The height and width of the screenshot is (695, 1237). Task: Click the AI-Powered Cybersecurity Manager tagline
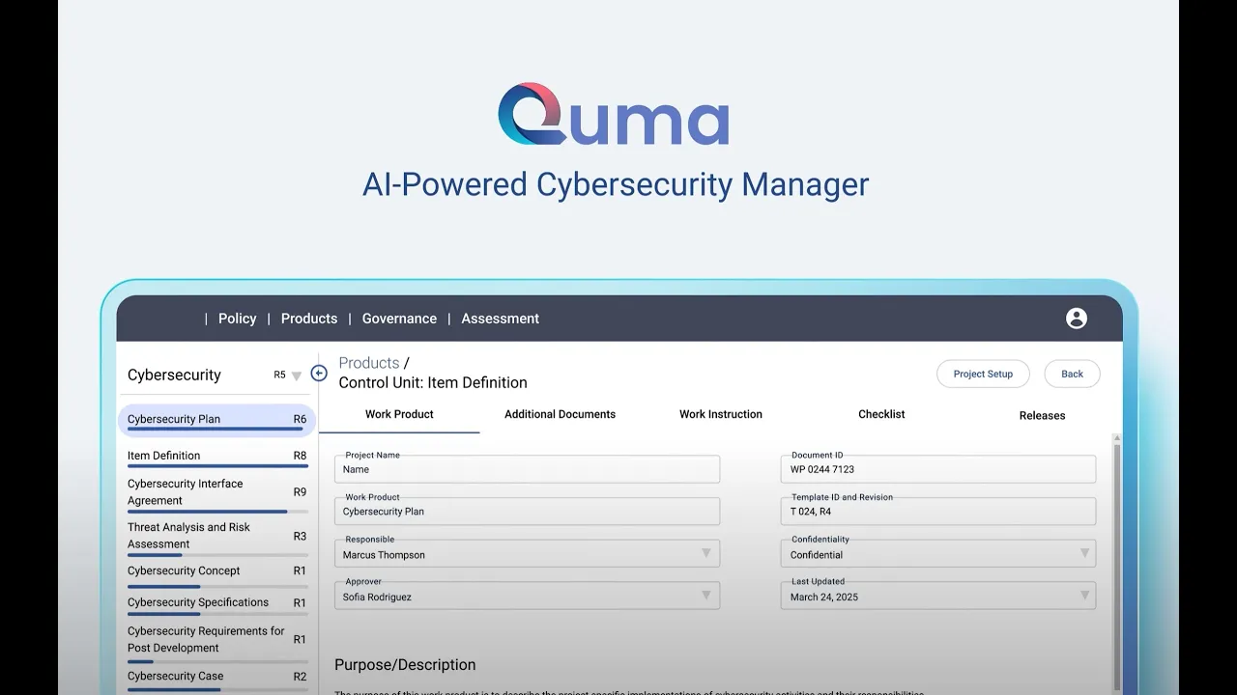pos(616,184)
